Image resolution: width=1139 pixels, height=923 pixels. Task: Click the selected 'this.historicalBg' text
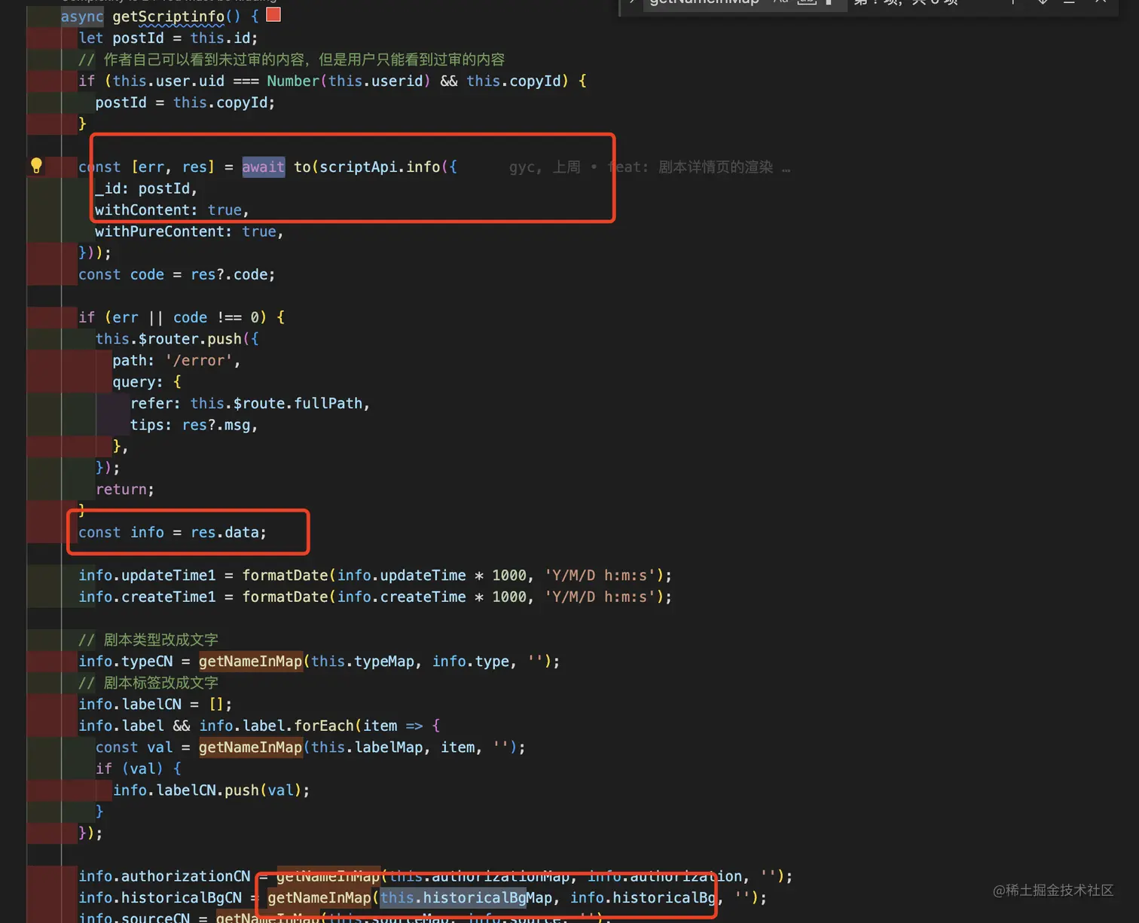coord(453,898)
